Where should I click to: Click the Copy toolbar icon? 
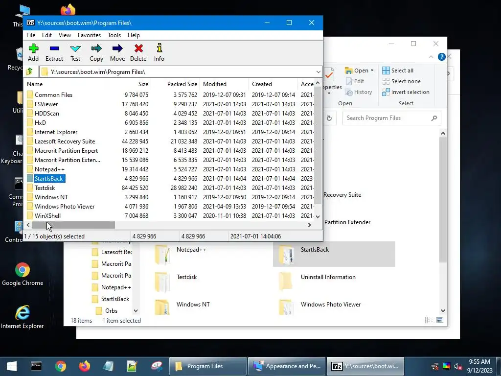pos(96,52)
